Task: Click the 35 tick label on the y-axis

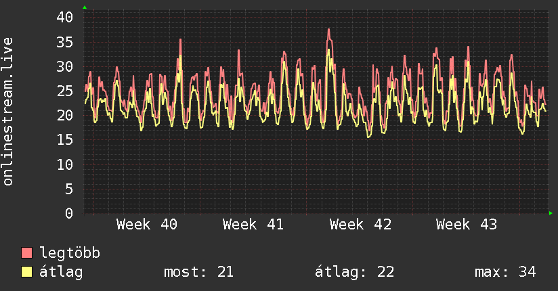Action: tap(64, 42)
